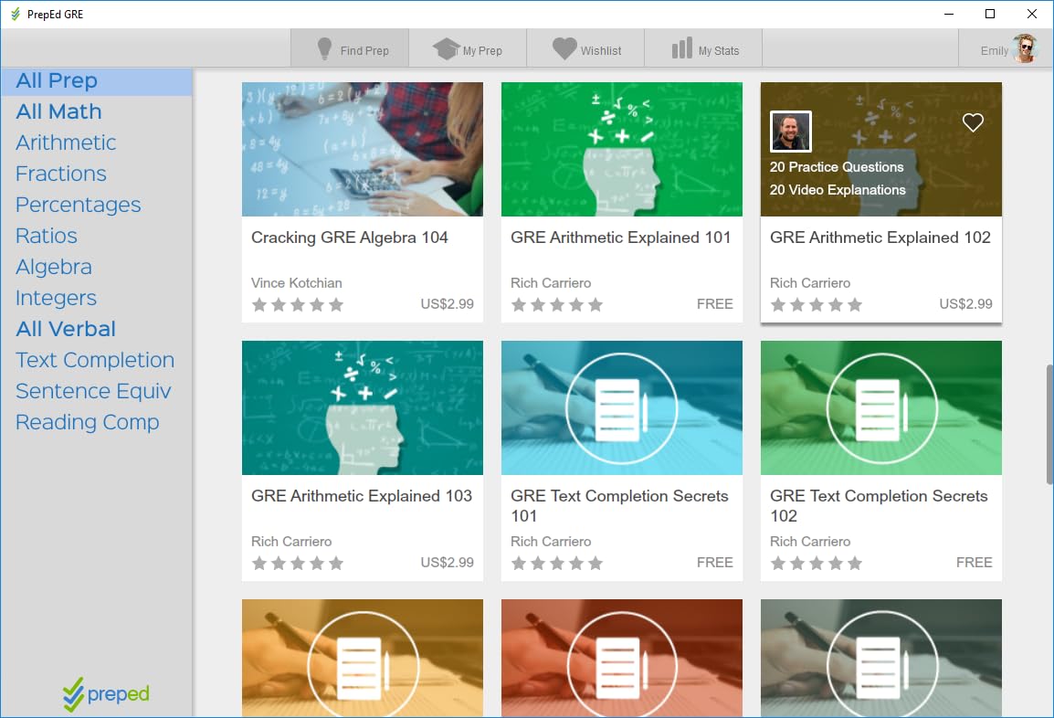This screenshot has height=718, width=1054.
Task: Open the GRE Arithmetic Explained 101 thumbnail
Action: pos(622,149)
